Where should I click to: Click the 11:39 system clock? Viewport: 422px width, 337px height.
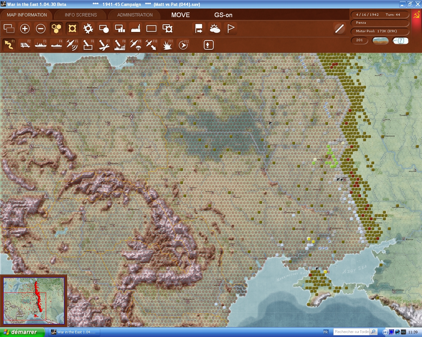click(413, 332)
